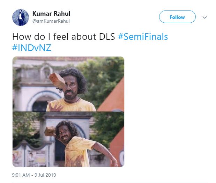Click the 9 Jul 2019 date
Viewport: 216px width, 183px height.
(45, 175)
